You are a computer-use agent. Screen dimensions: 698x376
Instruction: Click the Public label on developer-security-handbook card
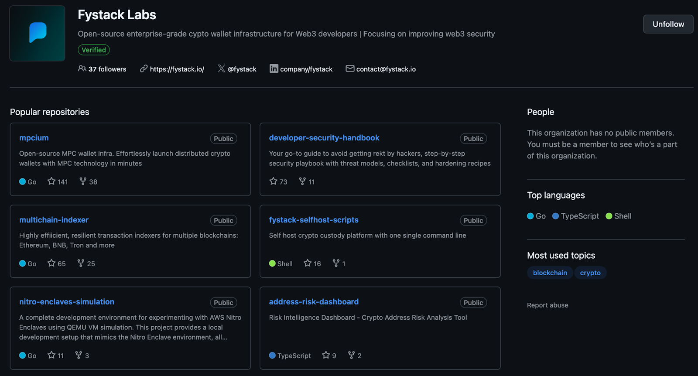(473, 139)
